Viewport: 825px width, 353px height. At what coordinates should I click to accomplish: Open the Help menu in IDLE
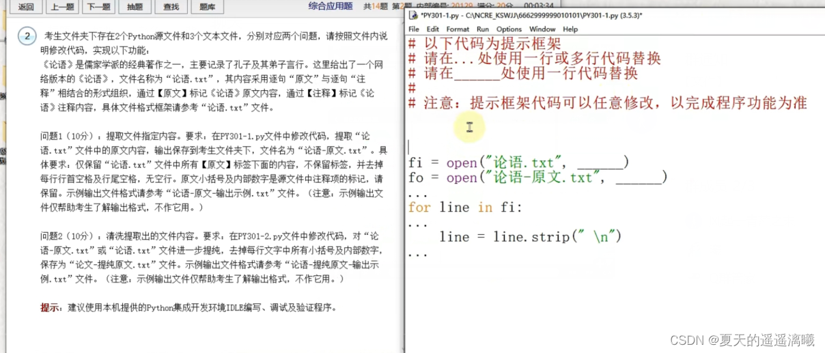(570, 29)
